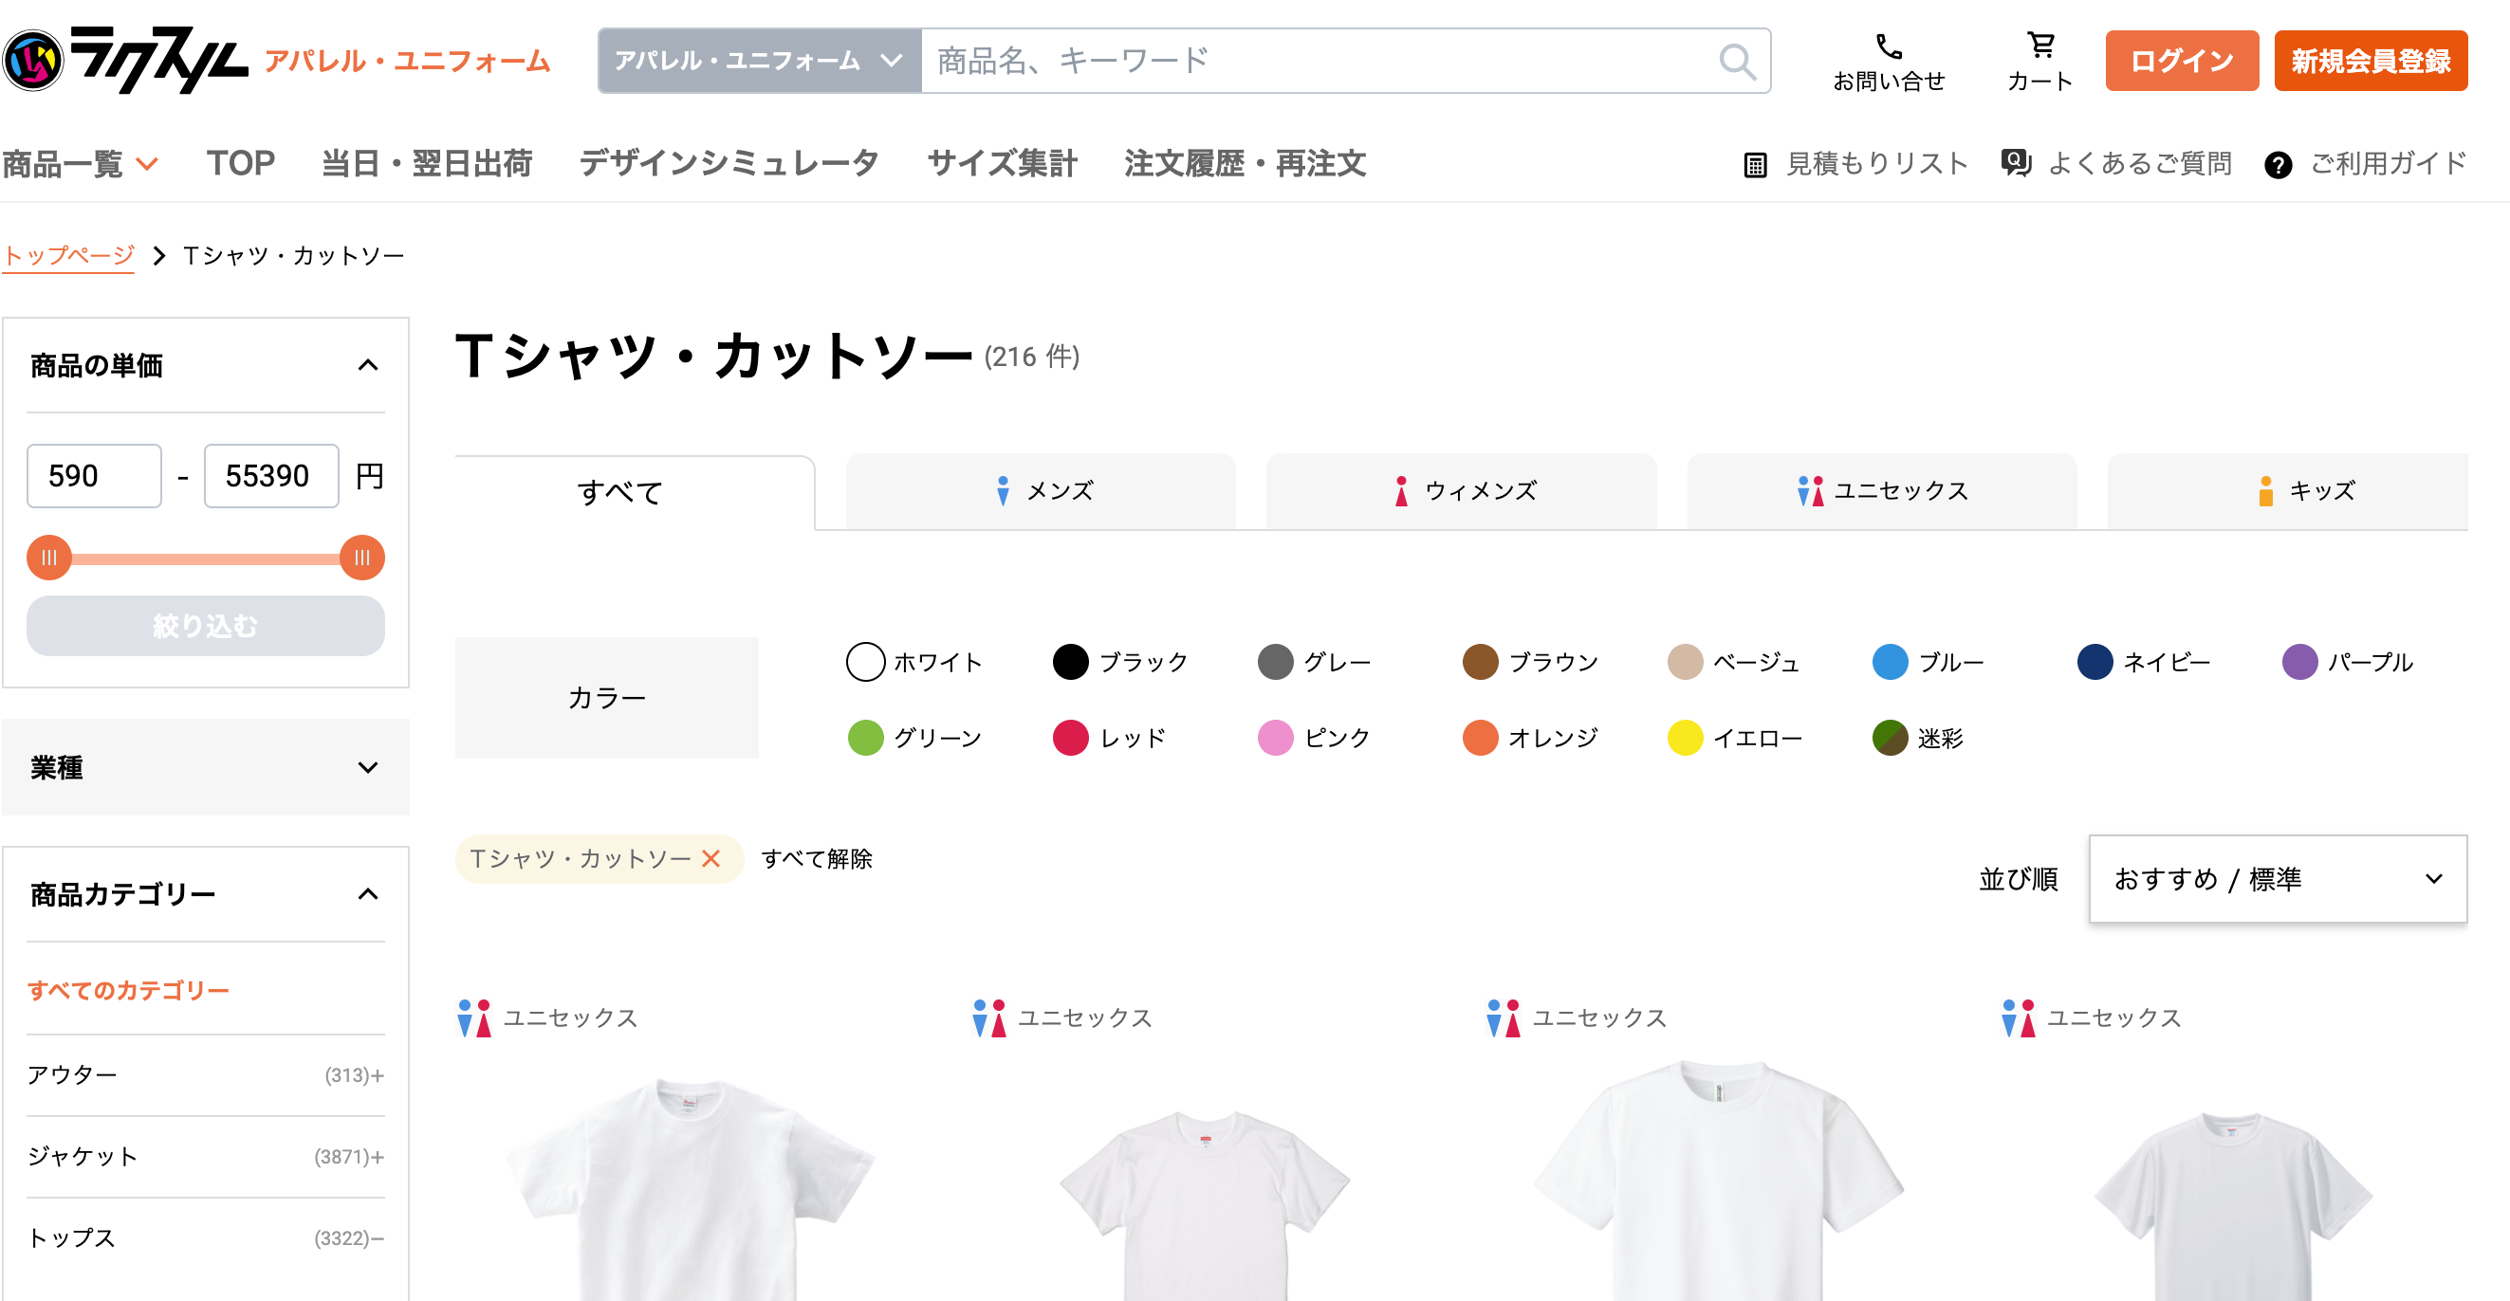Click the 見積もりリスト calculator icon

[1755, 164]
